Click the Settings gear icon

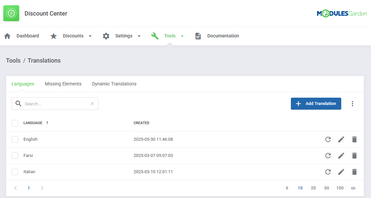pos(106,36)
